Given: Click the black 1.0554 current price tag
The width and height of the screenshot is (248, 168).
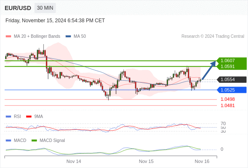Looking at the screenshot, I should tap(232, 79).
